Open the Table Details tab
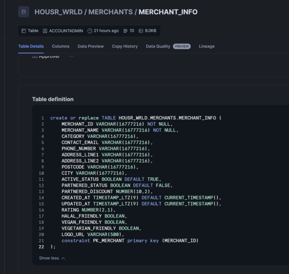The height and width of the screenshot is (274, 289). 31,46
